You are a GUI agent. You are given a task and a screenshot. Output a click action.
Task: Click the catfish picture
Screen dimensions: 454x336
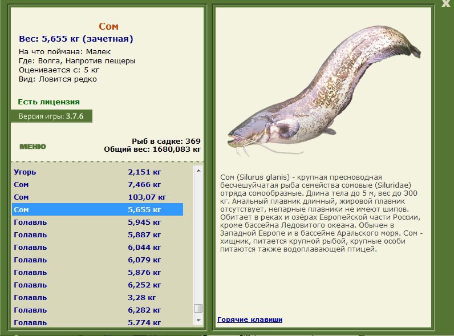325,91
